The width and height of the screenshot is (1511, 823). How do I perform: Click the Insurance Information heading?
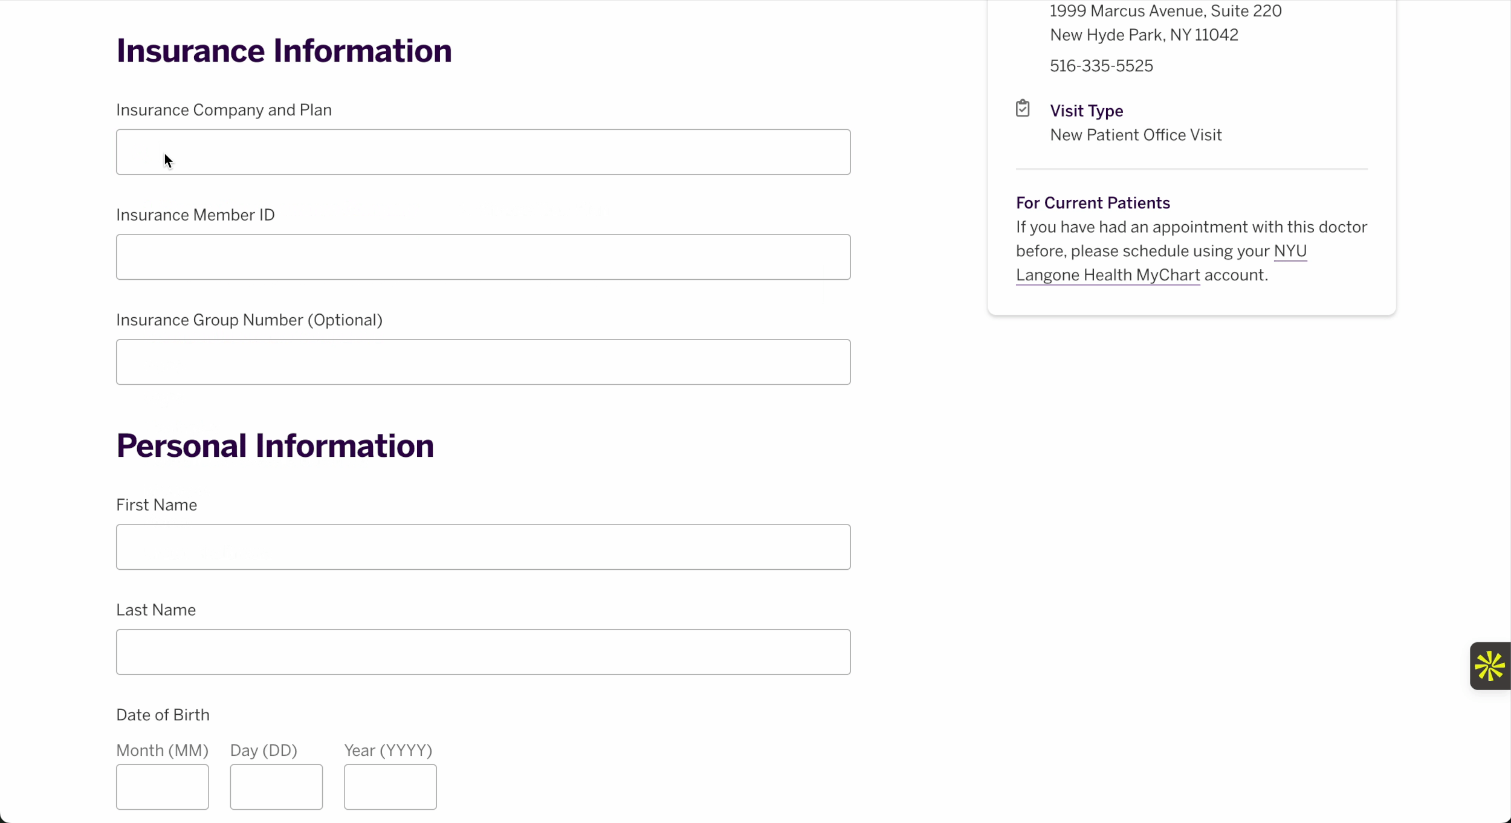283,51
